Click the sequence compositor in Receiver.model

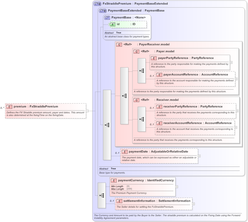pos(141,119)
